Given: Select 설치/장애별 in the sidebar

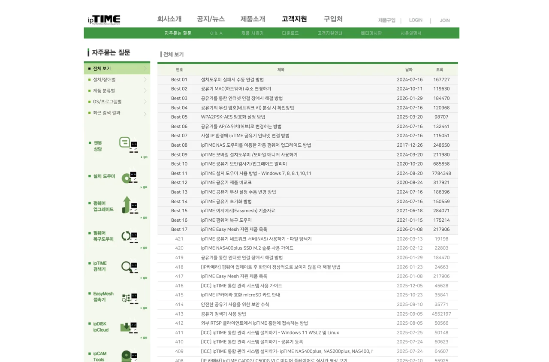Looking at the screenshot, I should (x=104, y=80).
